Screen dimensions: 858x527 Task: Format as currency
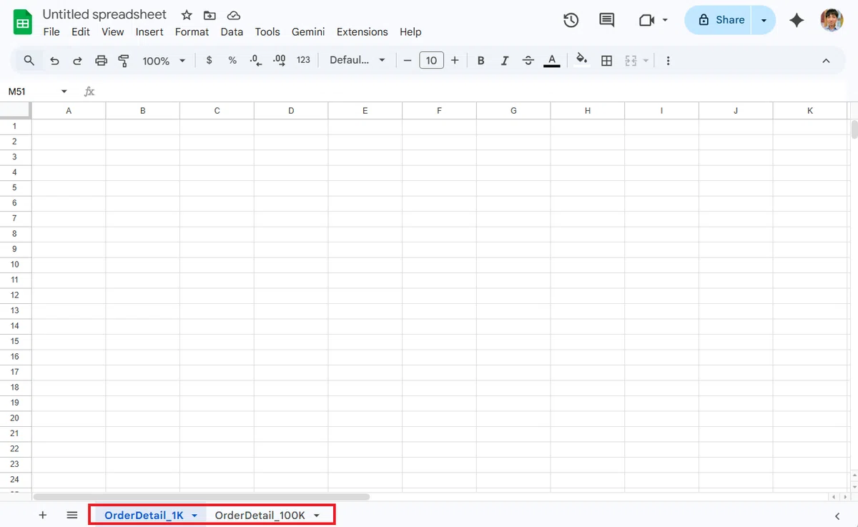(209, 61)
